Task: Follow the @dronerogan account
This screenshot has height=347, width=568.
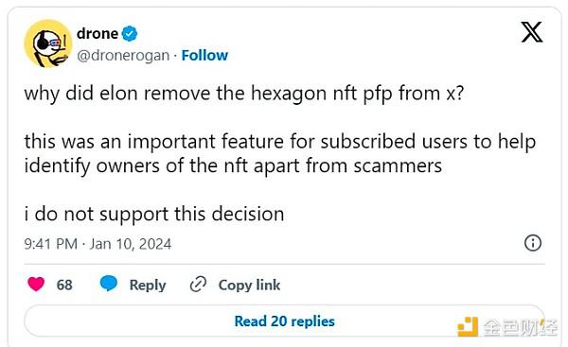Action: 204,56
